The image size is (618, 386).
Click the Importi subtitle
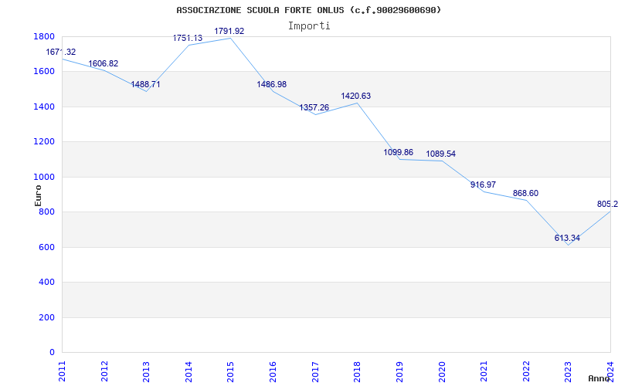[309, 26]
